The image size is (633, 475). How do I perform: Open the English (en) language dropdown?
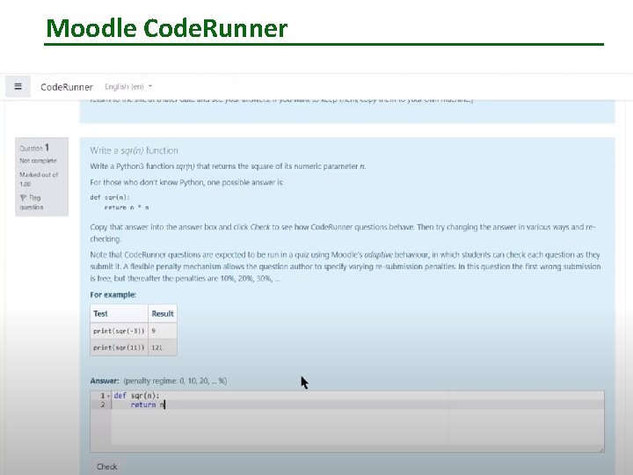point(128,86)
